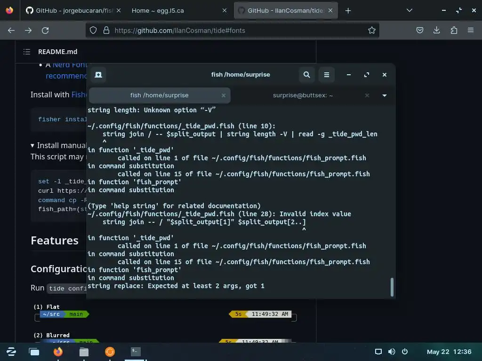Click the 'Nerd Font' link
Screen dimensions: 482x361
click(70, 65)
